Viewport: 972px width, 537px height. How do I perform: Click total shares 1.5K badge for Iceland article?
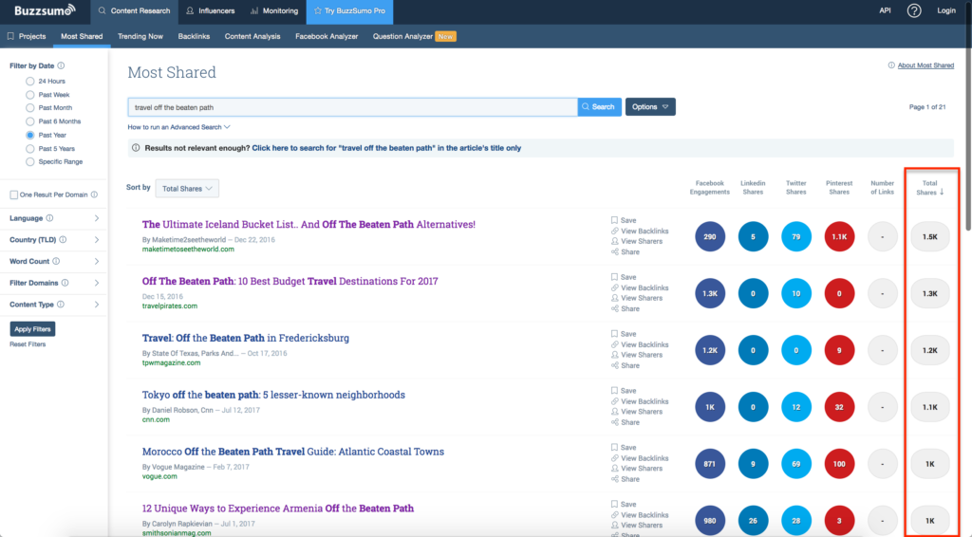[x=930, y=236]
